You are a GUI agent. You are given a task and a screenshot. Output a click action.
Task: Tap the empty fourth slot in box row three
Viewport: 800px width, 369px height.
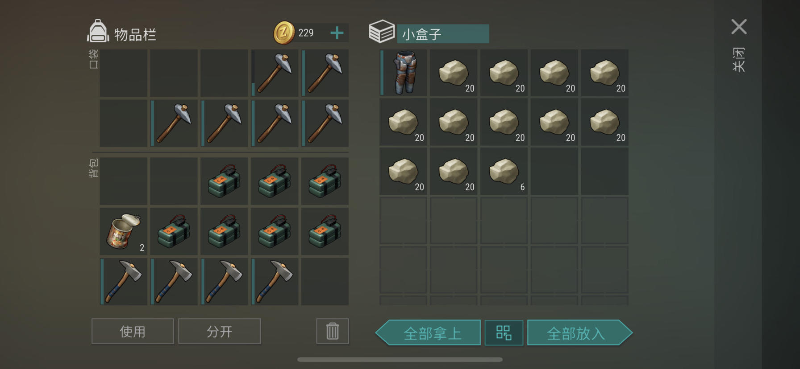pos(554,171)
